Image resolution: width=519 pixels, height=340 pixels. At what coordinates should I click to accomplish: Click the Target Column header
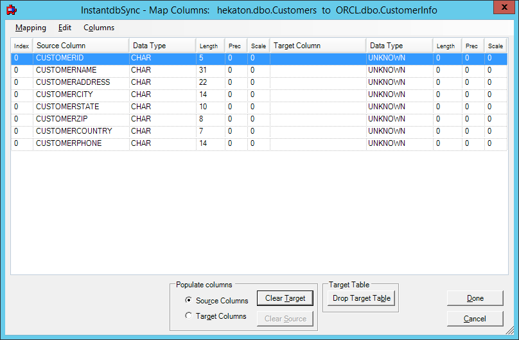[318, 46]
